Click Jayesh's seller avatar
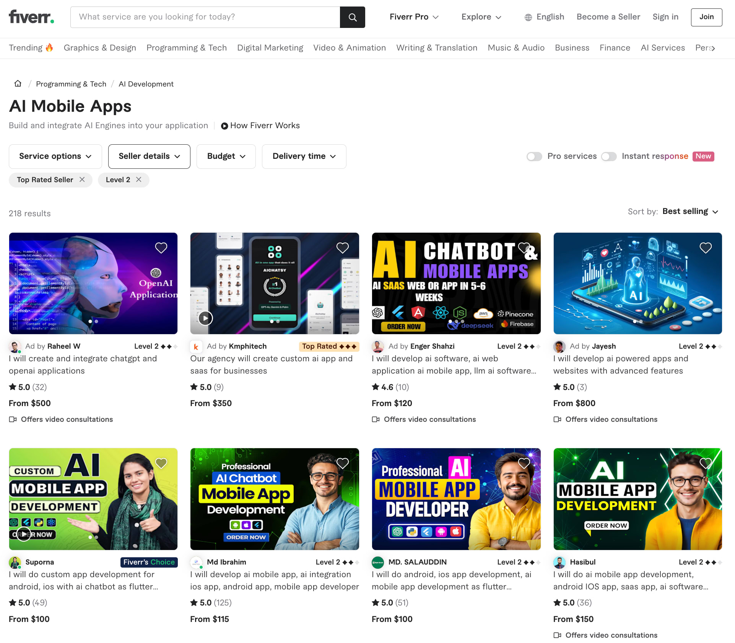This screenshot has width=735, height=643. click(x=559, y=347)
